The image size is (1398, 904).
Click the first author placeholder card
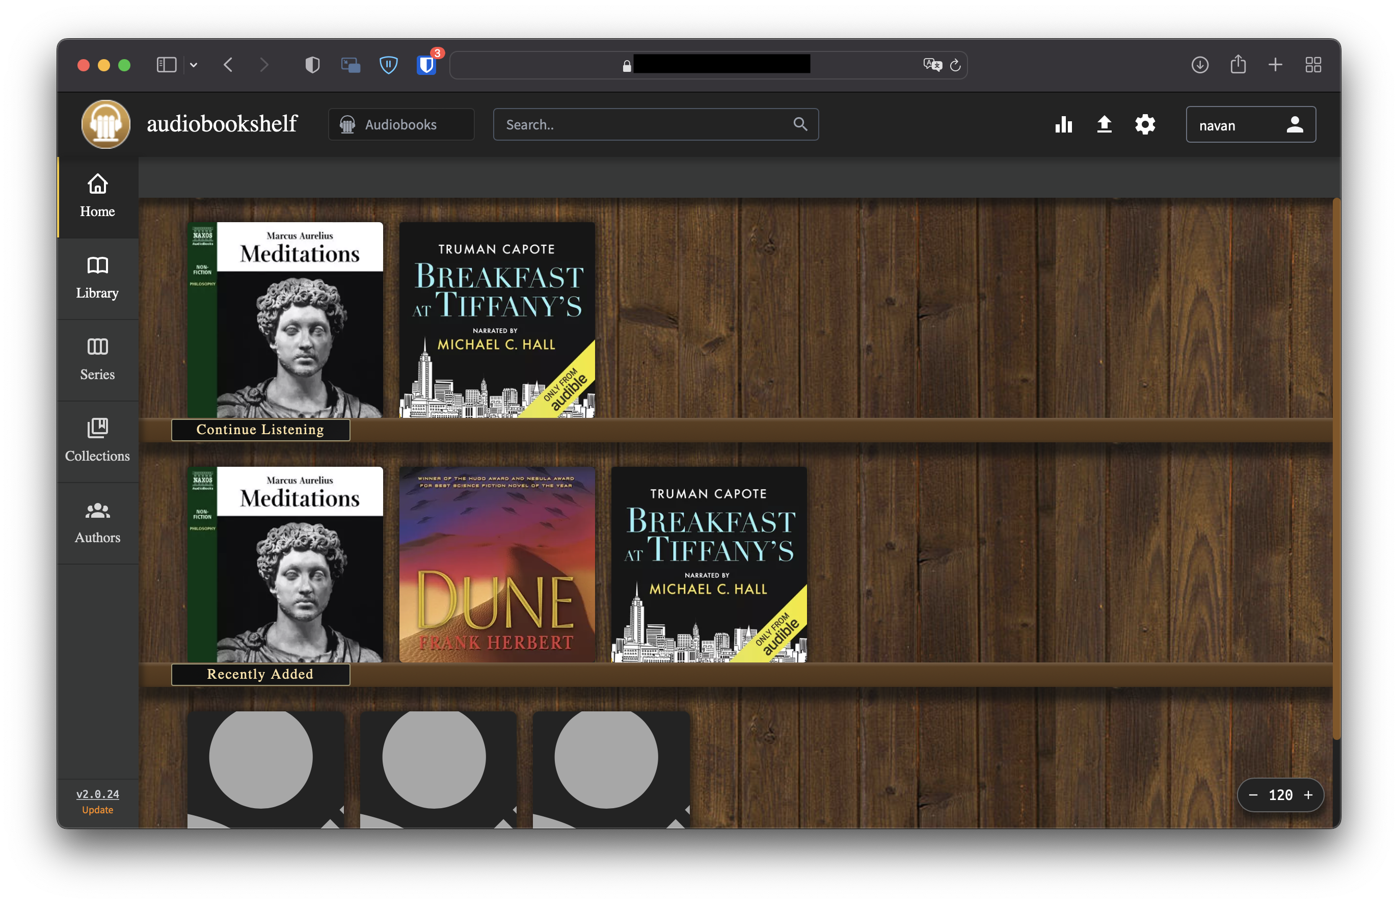266,769
